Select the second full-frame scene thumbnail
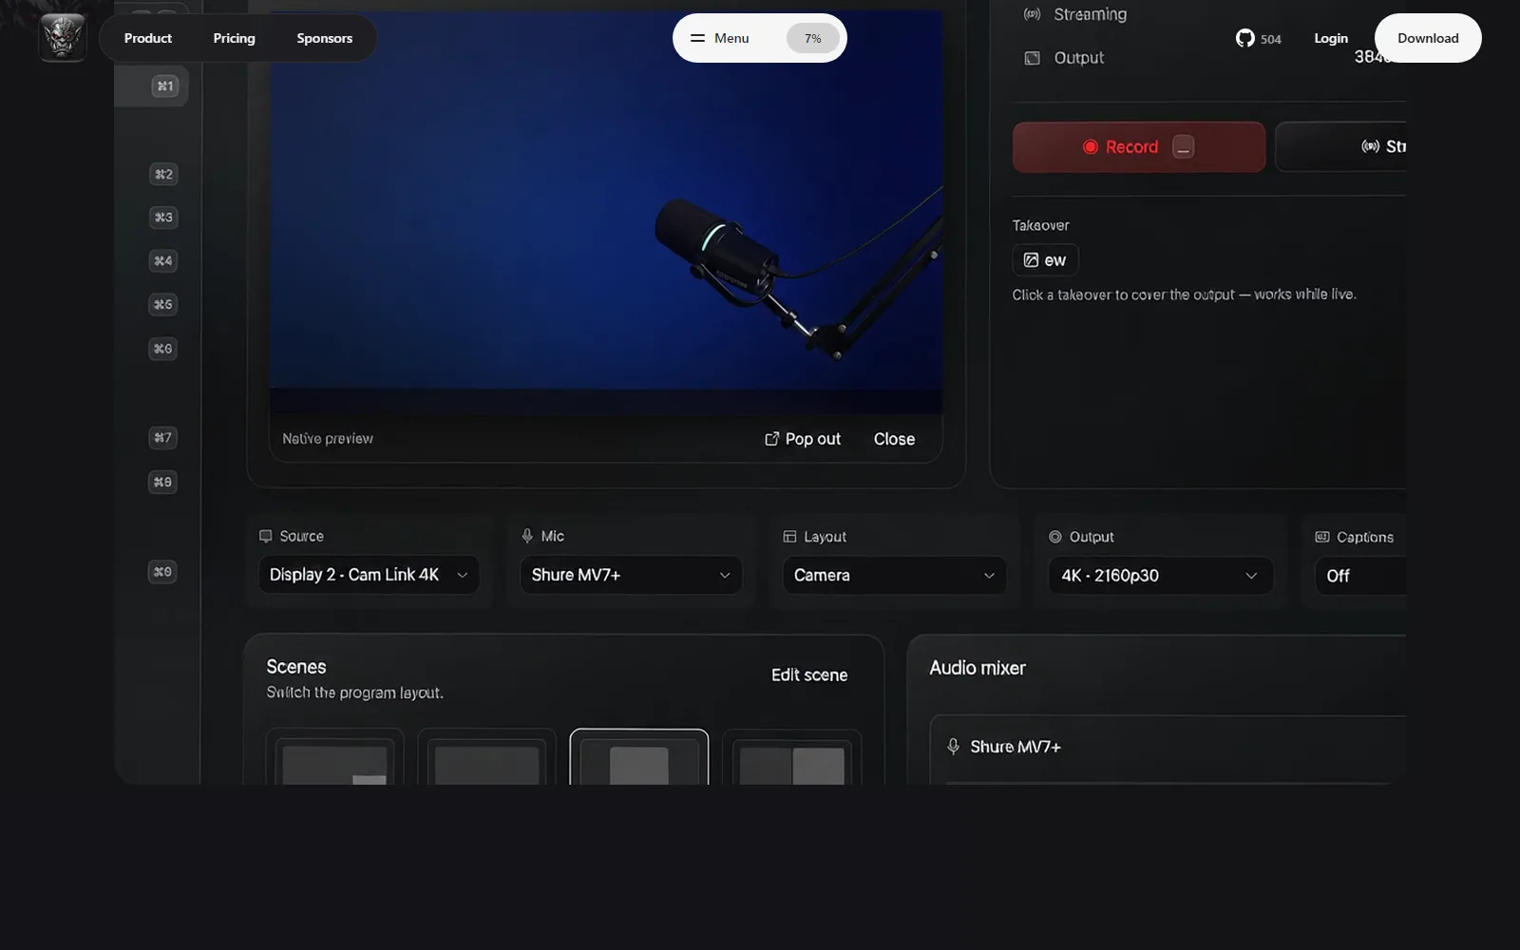The height and width of the screenshot is (950, 1520). pos(486,757)
